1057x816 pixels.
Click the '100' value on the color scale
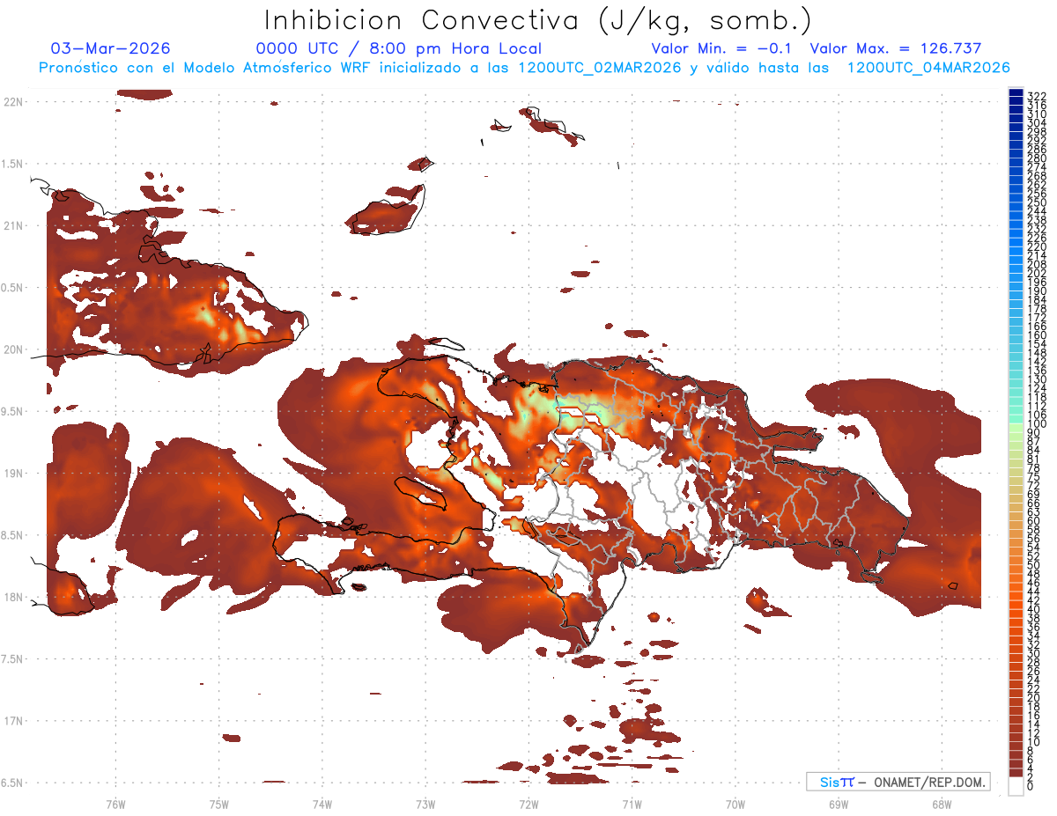click(x=1036, y=423)
